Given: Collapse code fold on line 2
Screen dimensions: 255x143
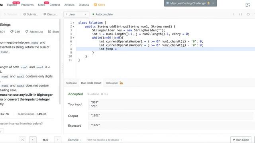Looking at the screenshot, I should [x=73, y=27].
